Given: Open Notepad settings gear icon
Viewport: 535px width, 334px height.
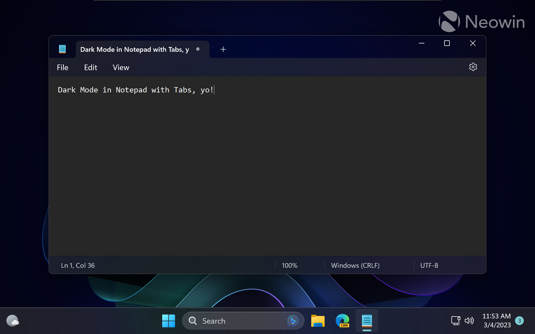Looking at the screenshot, I should coord(473,67).
